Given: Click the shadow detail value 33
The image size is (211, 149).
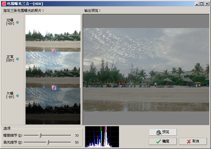Looking at the screenshot, I should tap(77, 135).
